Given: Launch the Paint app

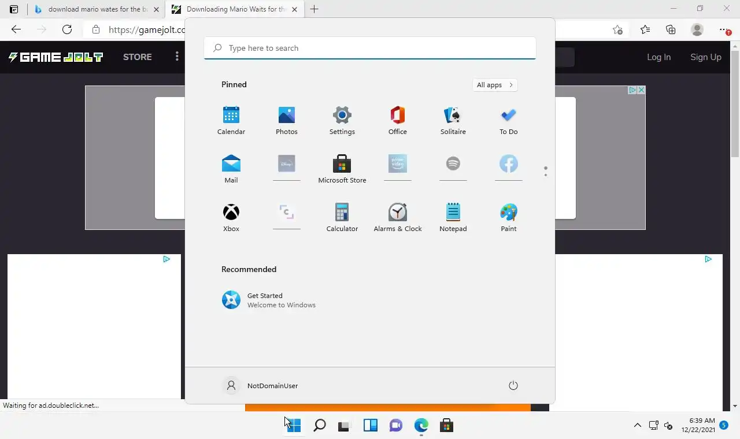Looking at the screenshot, I should [509, 218].
